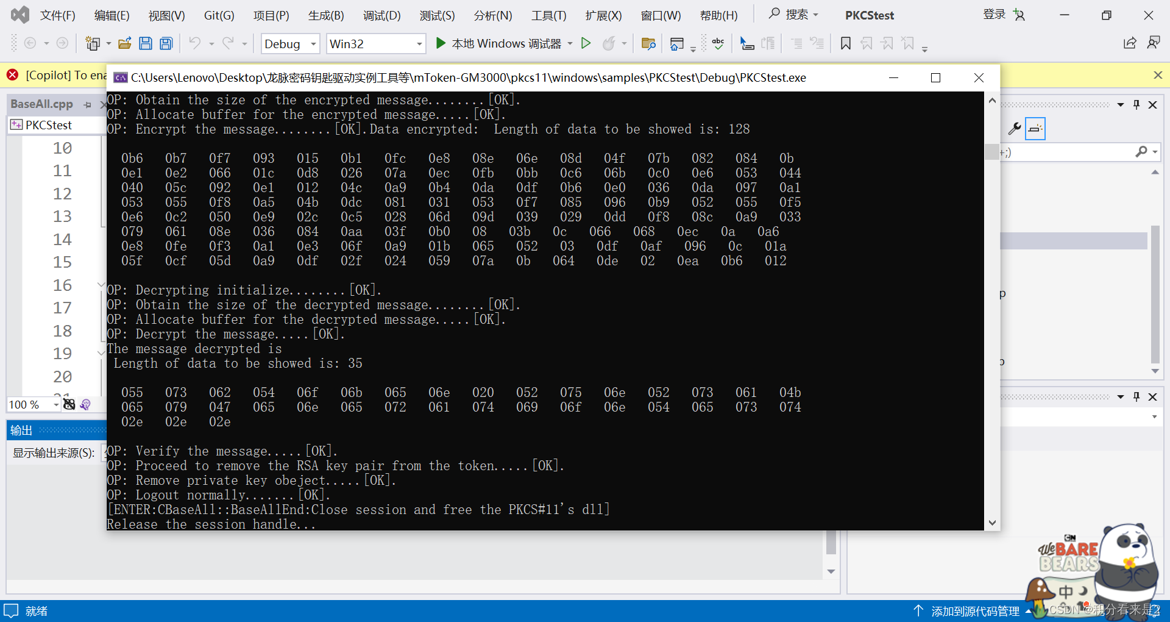Click the abc spell checker icon

pos(718,43)
